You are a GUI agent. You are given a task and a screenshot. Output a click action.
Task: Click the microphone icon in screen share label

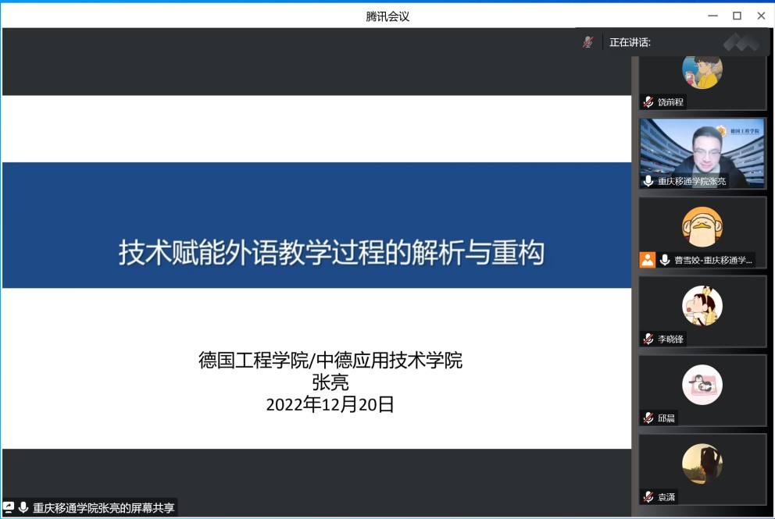(23, 507)
